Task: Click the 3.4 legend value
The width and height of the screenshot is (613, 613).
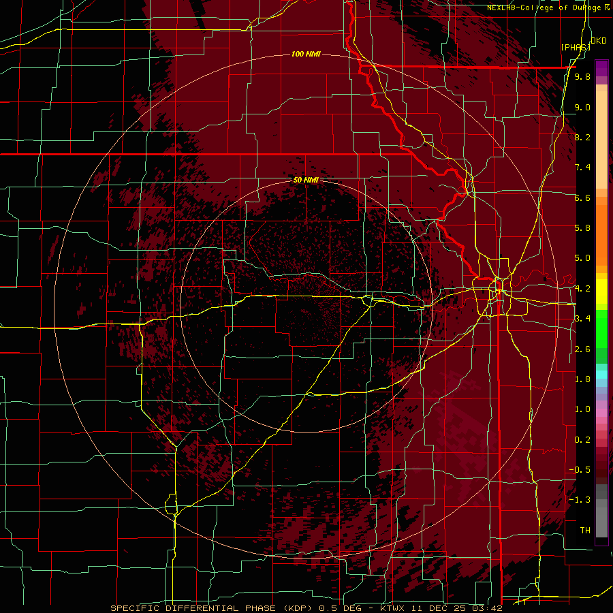Action: tap(582, 319)
